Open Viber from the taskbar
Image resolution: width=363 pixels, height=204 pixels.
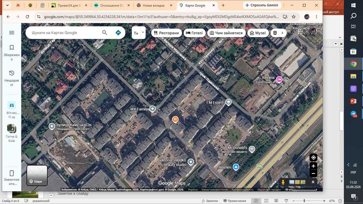[x=353, y=89]
